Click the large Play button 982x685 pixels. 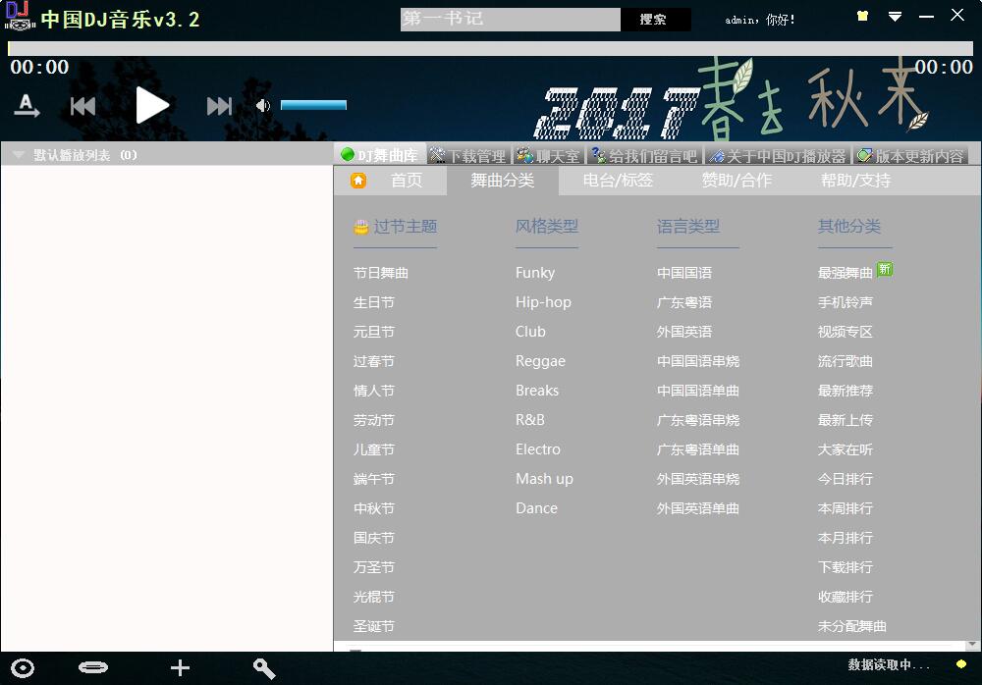point(152,105)
